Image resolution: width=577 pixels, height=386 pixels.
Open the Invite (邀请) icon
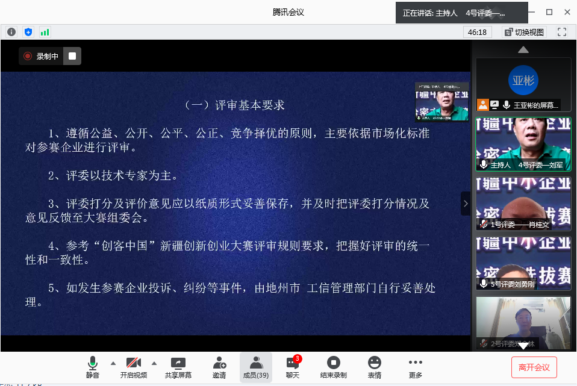coord(219,367)
